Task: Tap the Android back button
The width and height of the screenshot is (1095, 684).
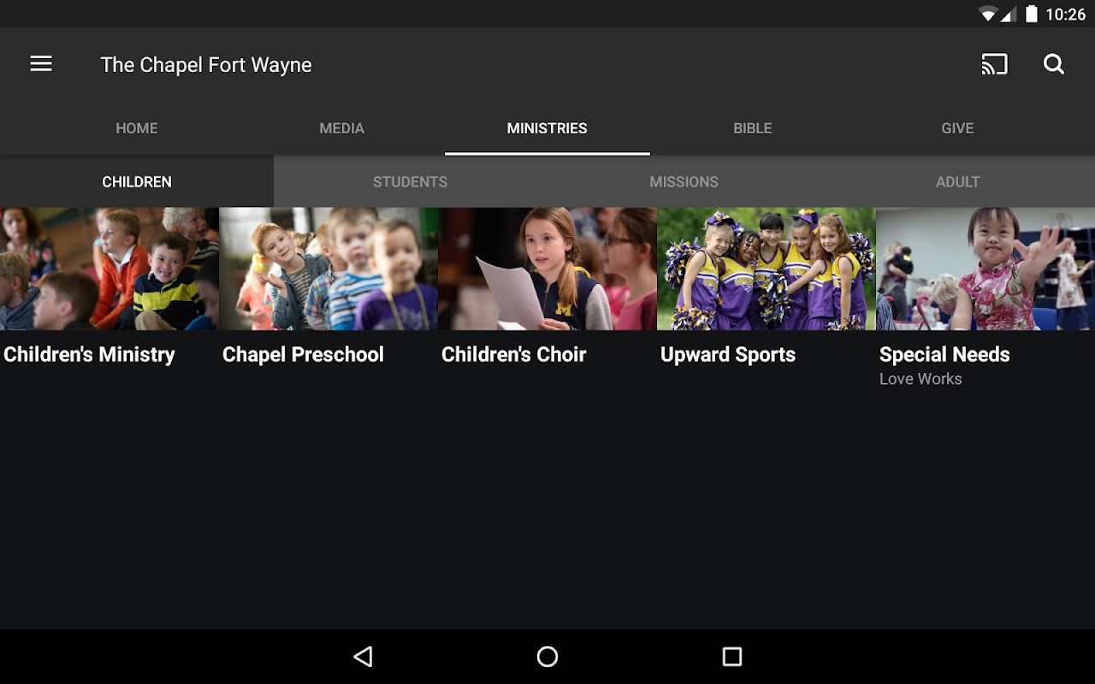Action: (364, 657)
